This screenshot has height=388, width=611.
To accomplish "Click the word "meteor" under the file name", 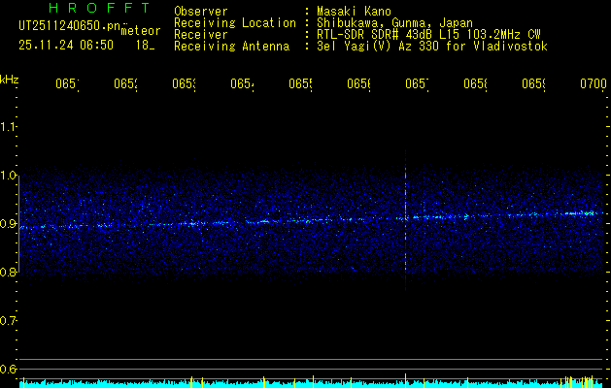I will 141,31.
